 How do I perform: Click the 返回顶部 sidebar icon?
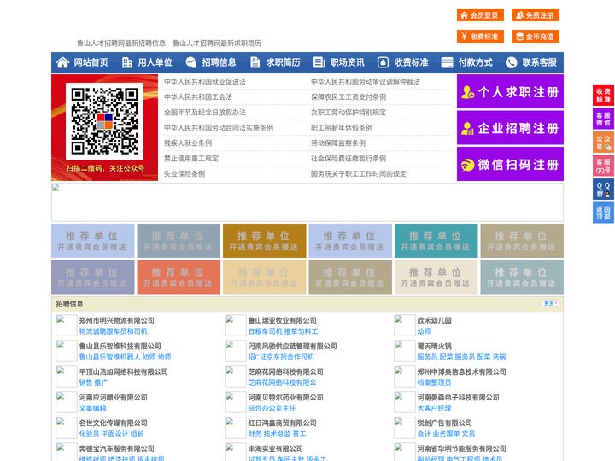pos(603,213)
